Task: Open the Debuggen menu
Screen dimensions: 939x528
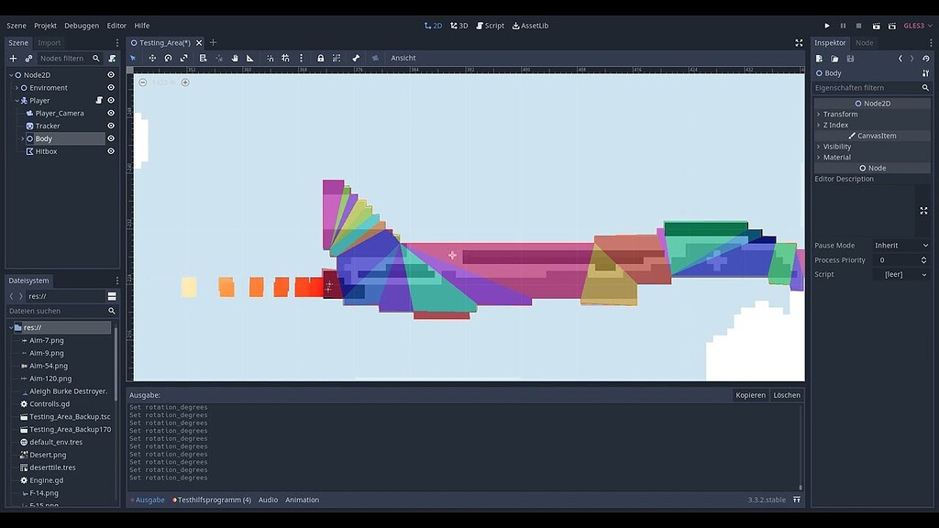Action: [81, 25]
